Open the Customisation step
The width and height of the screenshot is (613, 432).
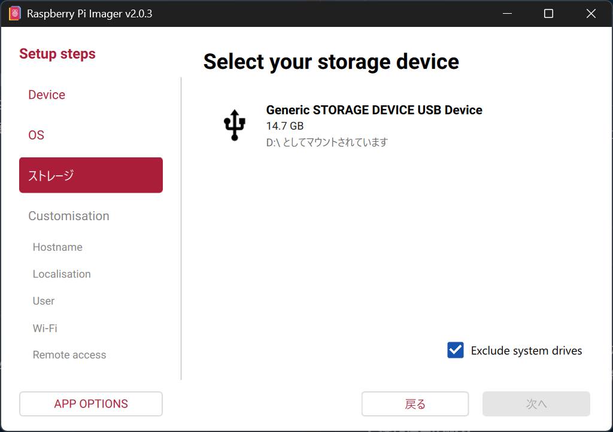point(69,216)
